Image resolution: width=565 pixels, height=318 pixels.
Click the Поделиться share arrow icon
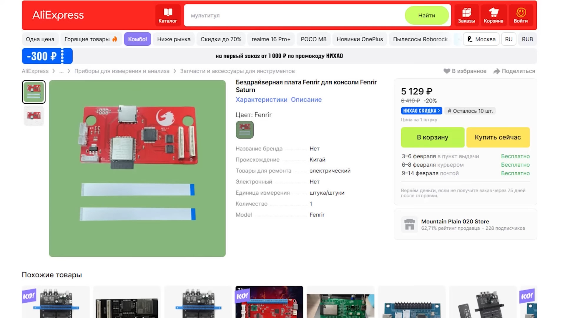pyautogui.click(x=497, y=71)
